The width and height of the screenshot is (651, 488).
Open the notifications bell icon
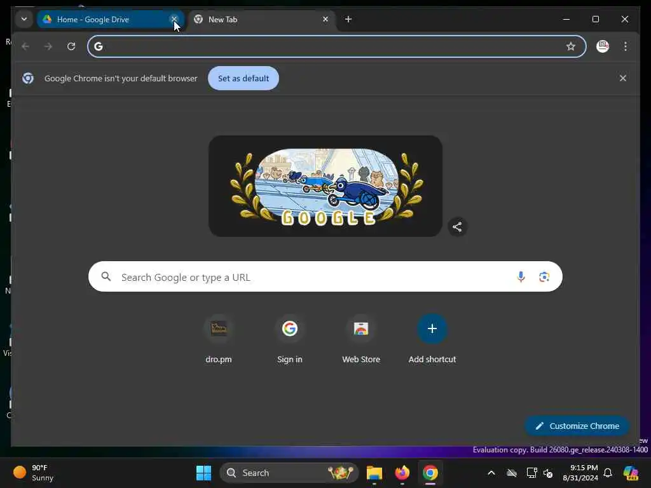[x=608, y=473]
